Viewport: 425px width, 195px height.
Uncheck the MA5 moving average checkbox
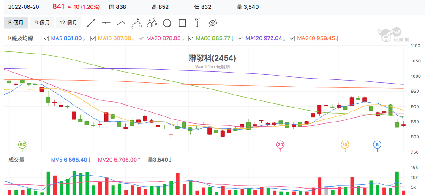pos(46,38)
